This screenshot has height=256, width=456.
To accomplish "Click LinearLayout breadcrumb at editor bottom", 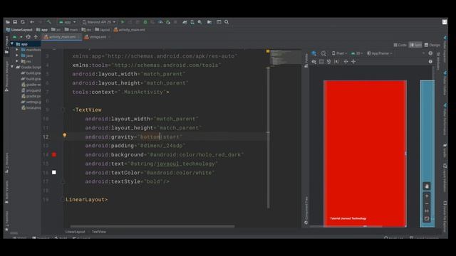I will 75,232.
